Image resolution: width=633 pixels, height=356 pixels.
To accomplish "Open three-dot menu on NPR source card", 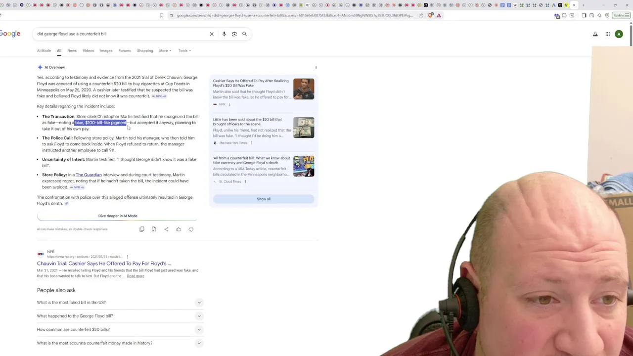I will pos(229,104).
